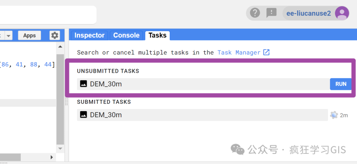Click the Send feedback icon
The width and height of the screenshot is (357, 164).
point(271,13)
